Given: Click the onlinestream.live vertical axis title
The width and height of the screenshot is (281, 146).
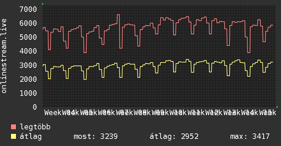Looking at the screenshot, I should coord(4,56).
